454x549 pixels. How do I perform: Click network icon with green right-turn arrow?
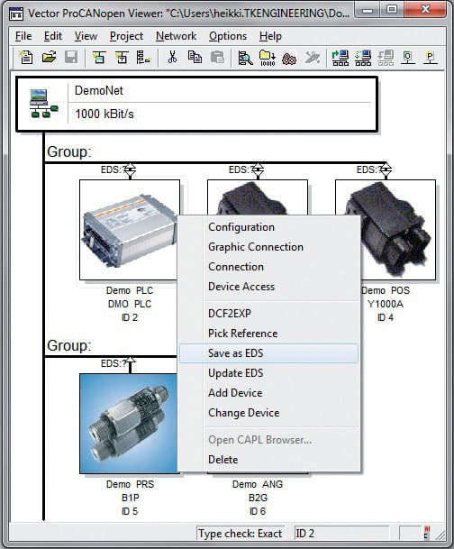[340, 58]
